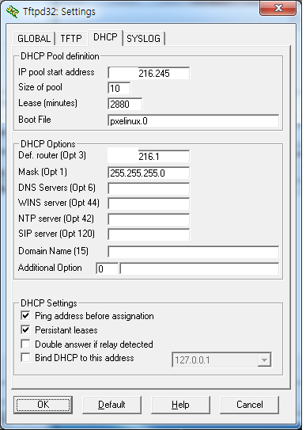The height and width of the screenshot is (430, 306).
Task: Click the Additional Option number field
Action: pos(107,268)
